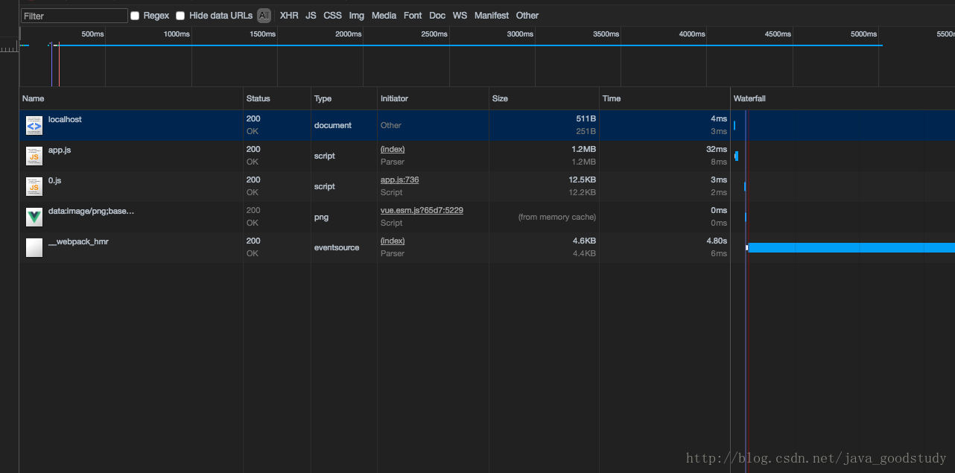The height and width of the screenshot is (473, 955).
Task: Click the 0.js script file icon
Action: click(34, 186)
